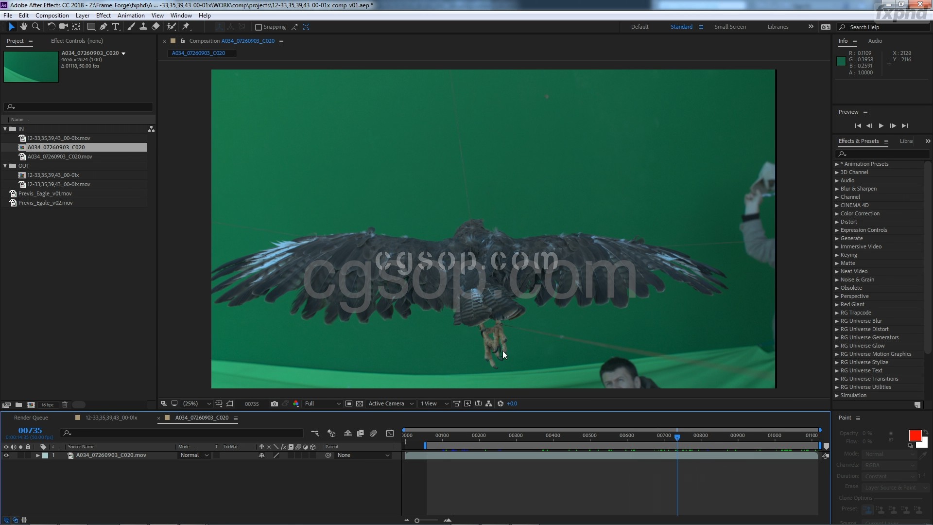Image resolution: width=933 pixels, height=525 pixels.
Task: Delete selected item with trash icon
Action: (65, 404)
